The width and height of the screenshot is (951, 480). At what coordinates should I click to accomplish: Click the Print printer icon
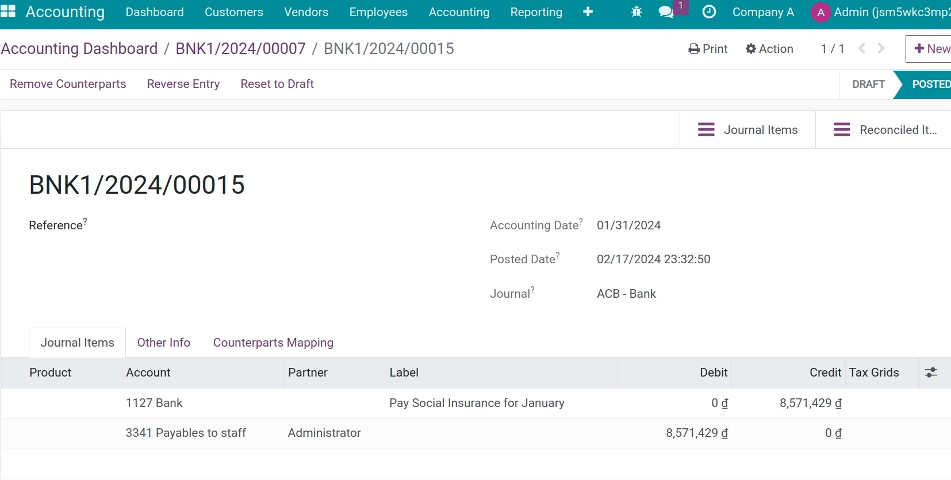(694, 49)
